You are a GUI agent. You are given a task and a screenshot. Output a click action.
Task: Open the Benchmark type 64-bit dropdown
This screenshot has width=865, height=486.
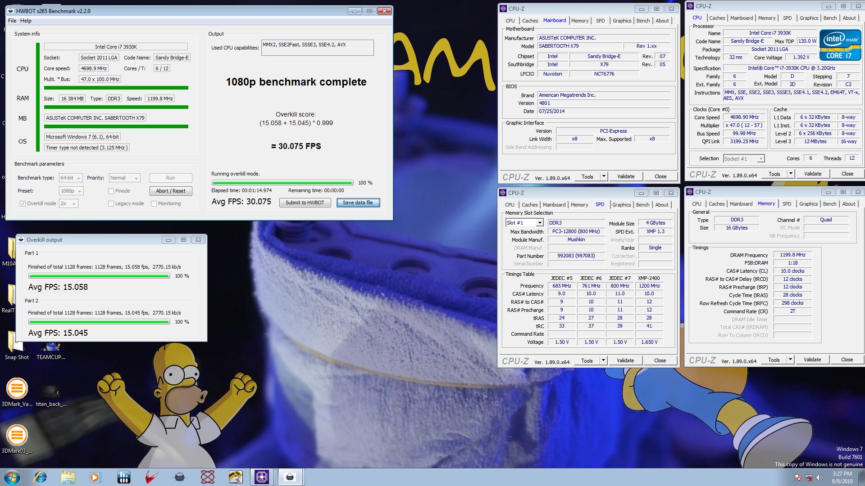[71, 178]
